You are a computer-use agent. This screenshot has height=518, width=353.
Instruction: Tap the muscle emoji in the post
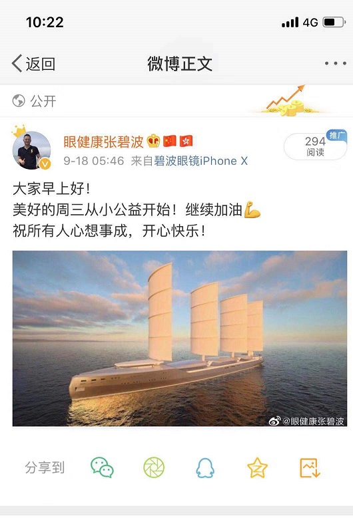click(x=252, y=209)
